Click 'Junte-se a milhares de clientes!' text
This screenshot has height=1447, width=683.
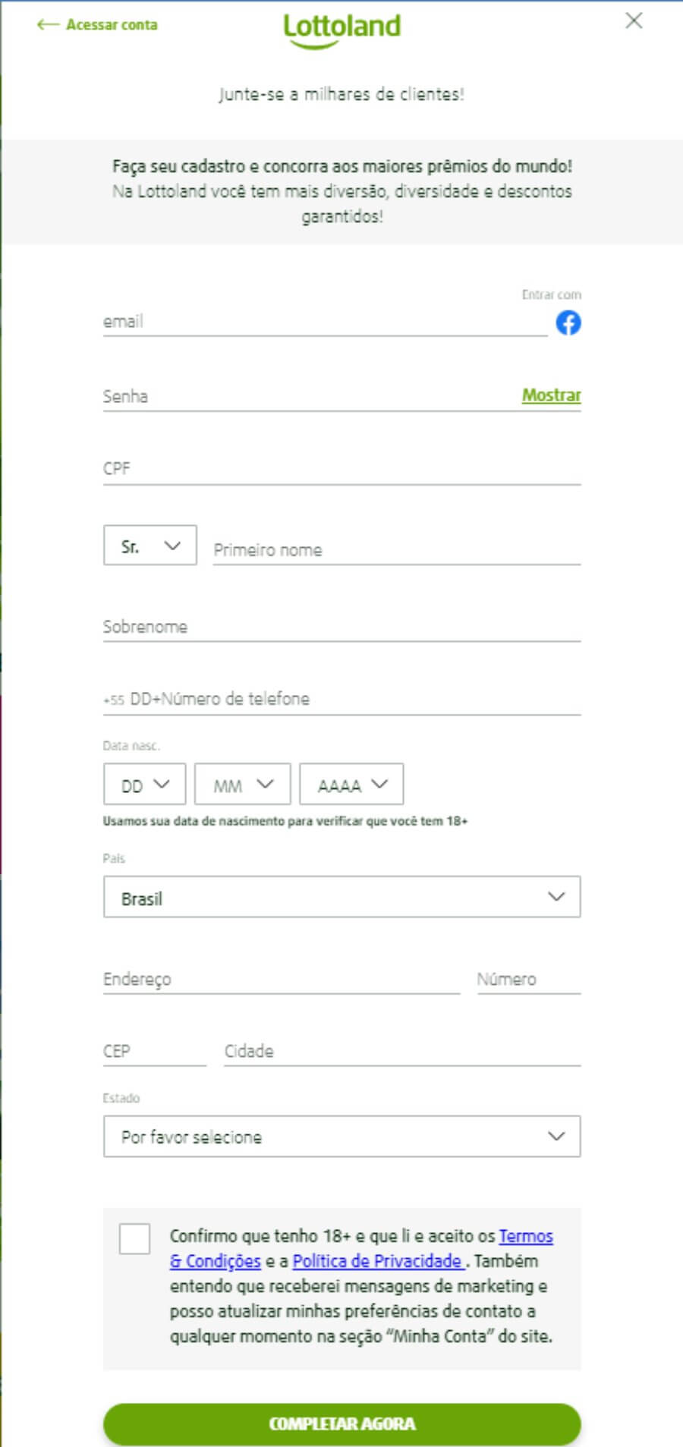pyautogui.click(x=341, y=94)
